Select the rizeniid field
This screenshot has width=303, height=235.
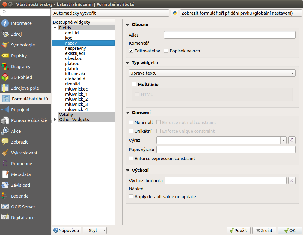72,84
